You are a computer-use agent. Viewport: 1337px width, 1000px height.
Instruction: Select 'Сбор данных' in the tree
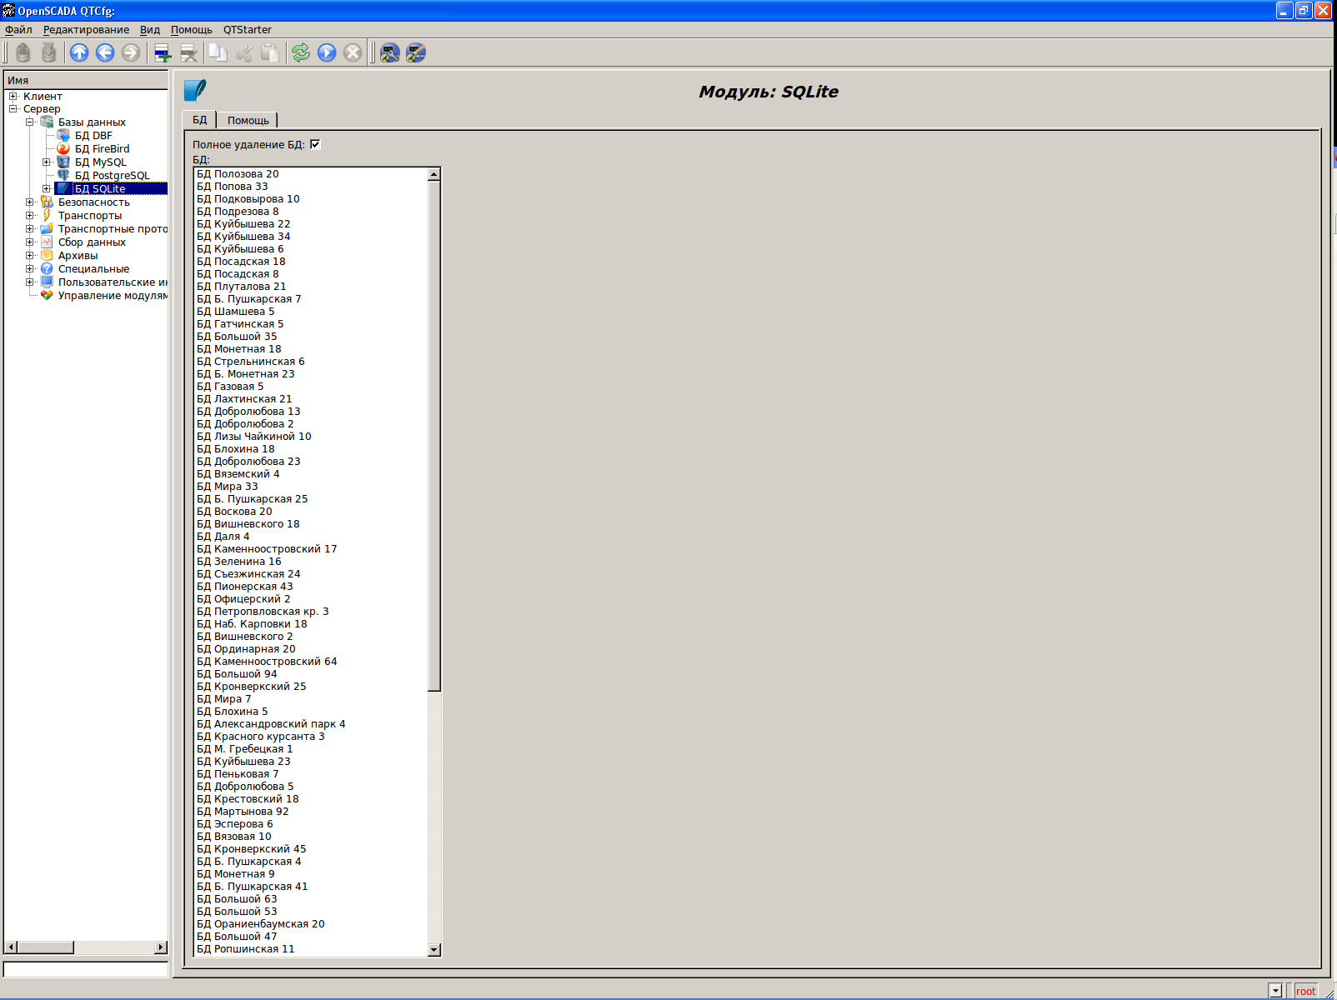click(x=92, y=242)
